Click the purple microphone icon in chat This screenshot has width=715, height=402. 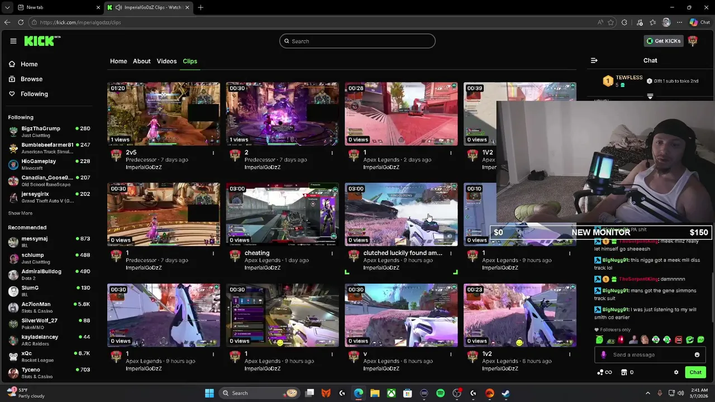click(x=603, y=355)
